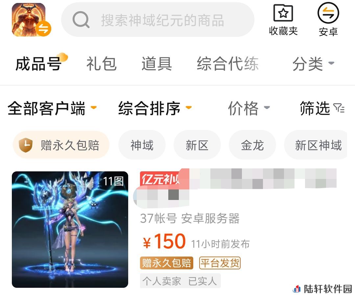Expand the 分类 category dropdown
355x297 pixels.
[313, 64]
